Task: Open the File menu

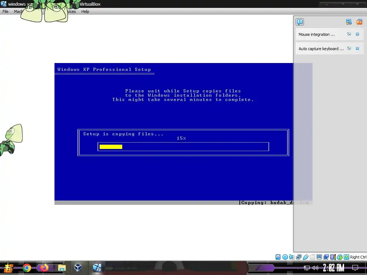Action: 5,11
